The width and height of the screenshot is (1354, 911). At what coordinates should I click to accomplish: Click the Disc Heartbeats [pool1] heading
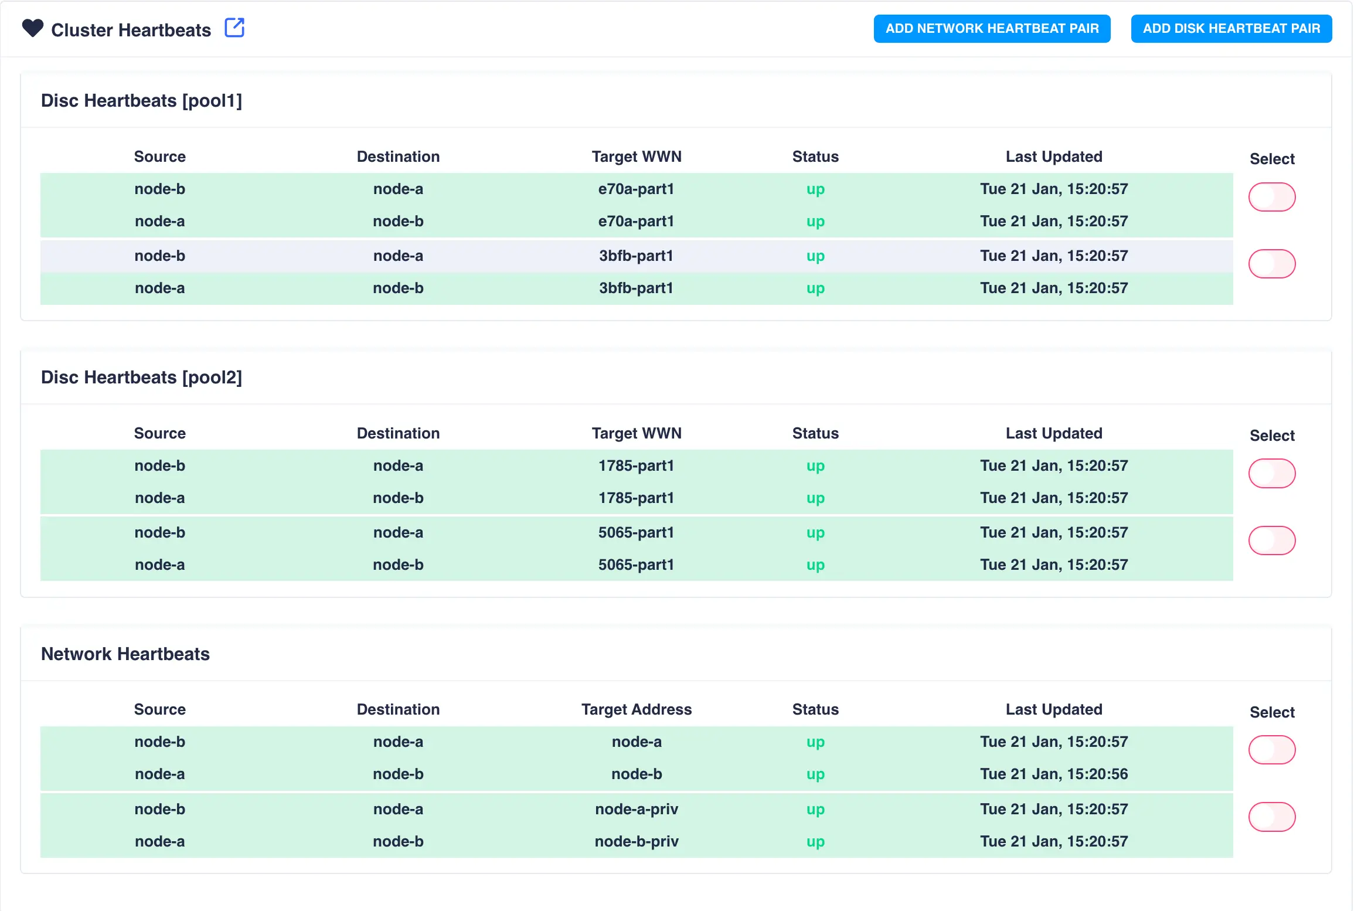coord(141,101)
